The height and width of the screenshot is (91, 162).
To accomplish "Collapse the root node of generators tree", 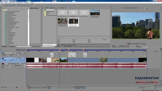I will click(3, 10).
